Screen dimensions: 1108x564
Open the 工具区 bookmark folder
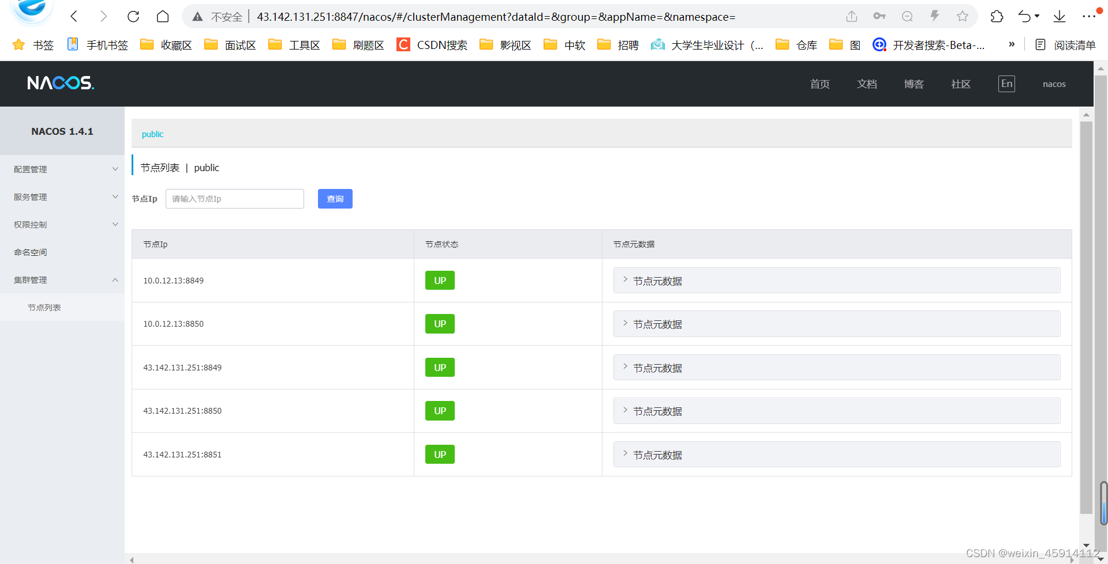pyautogui.click(x=294, y=45)
